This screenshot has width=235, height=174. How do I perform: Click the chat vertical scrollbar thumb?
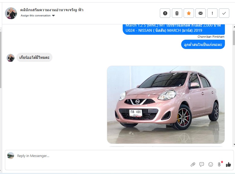234,38
